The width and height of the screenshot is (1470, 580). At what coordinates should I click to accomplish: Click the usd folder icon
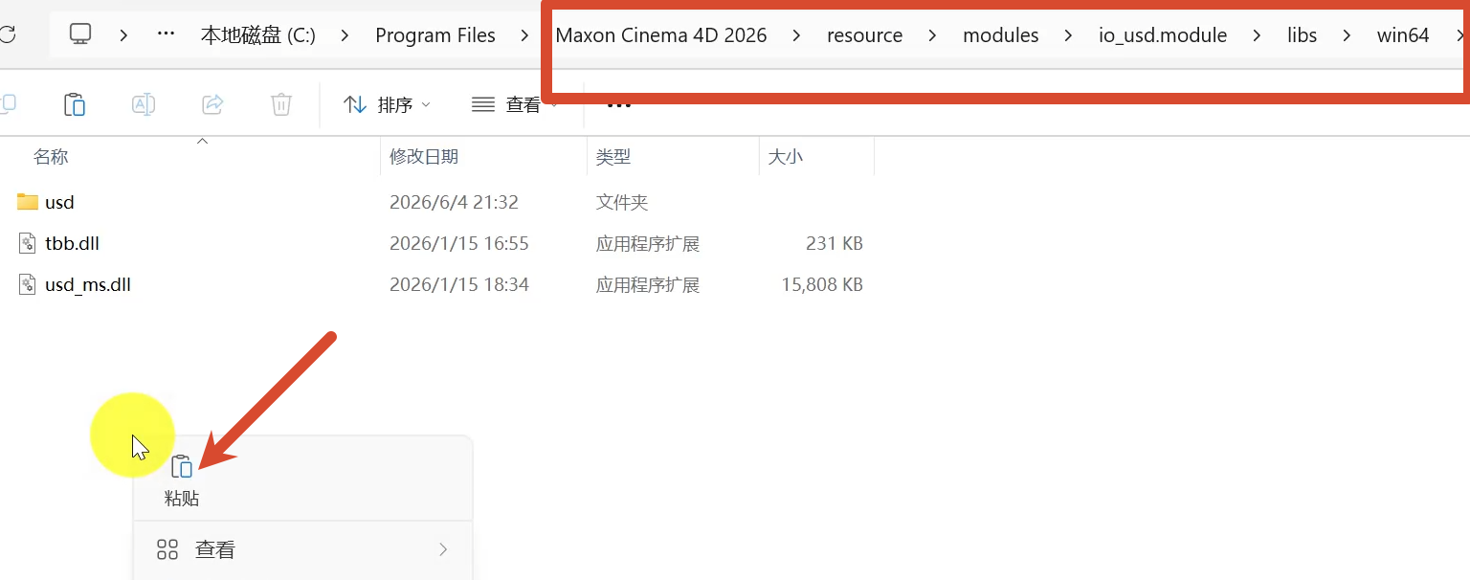[28, 202]
